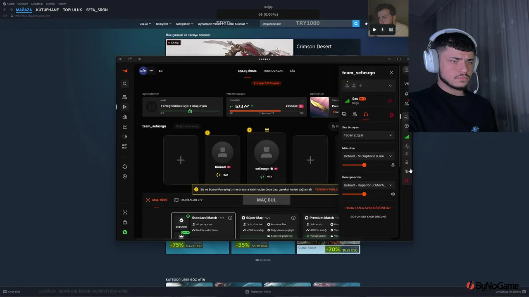Click plus circle icon in right rail
529x297 pixels.
(x=407, y=126)
